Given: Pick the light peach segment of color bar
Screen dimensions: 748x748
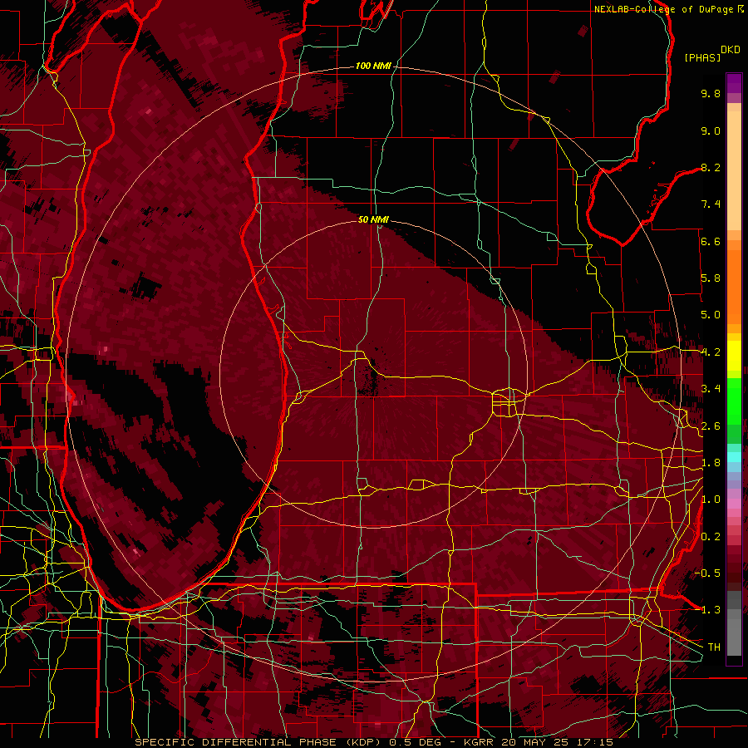Looking at the screenshot, I should click(x=734, y=170).
